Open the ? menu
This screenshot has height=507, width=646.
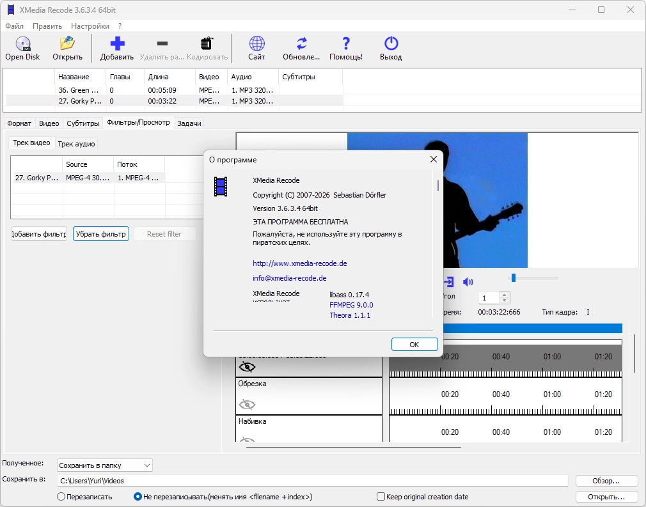pos(120,26)
